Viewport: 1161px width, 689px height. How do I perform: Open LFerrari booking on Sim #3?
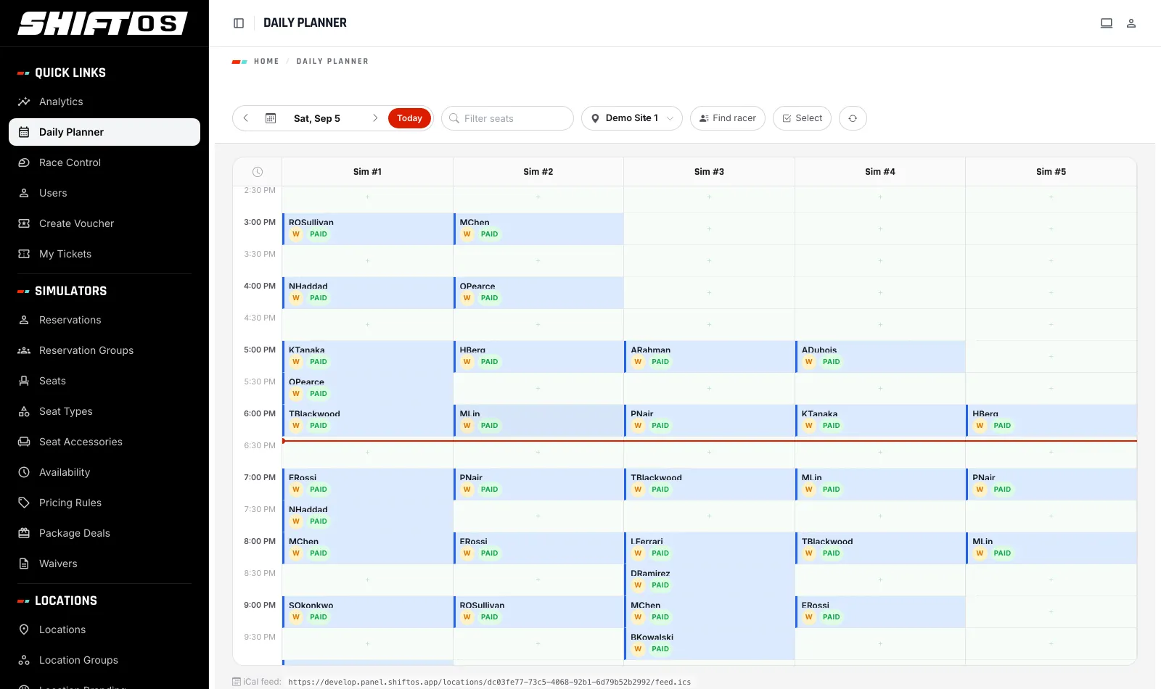pyautogui.click(x=709, y=548)
